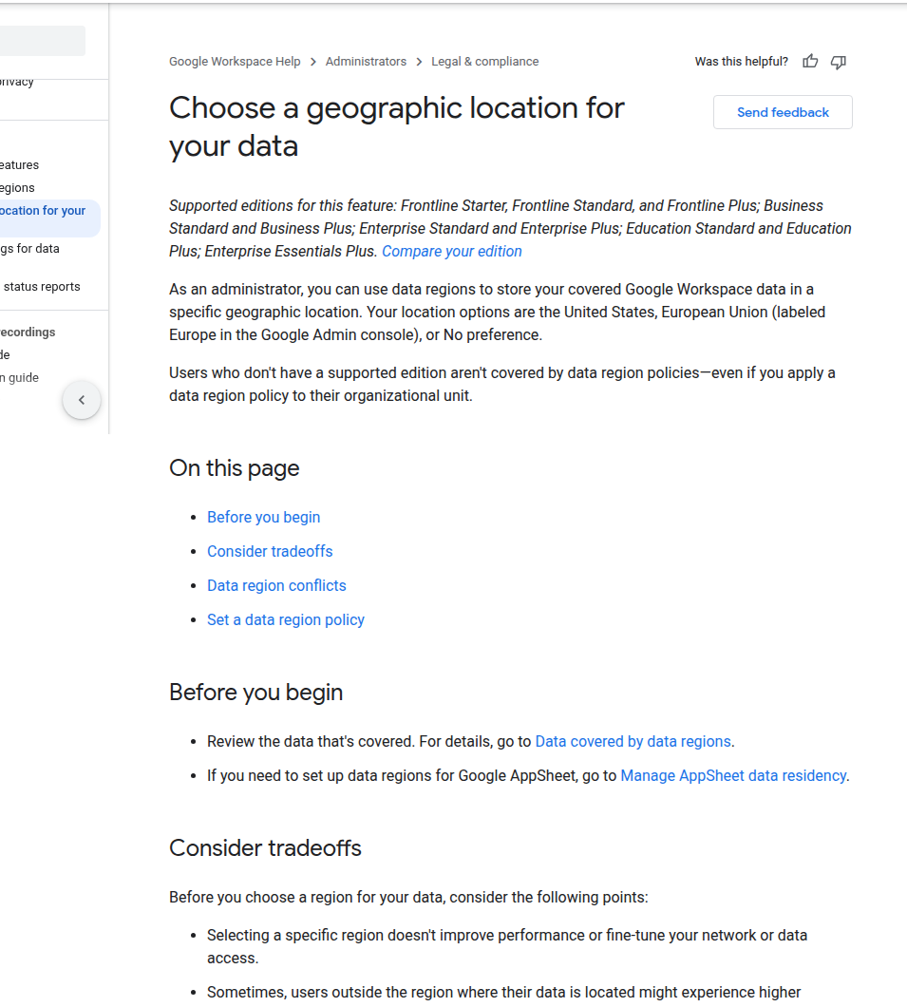Collapse the sidebar with the chevron button

click(x=82, y=400)
